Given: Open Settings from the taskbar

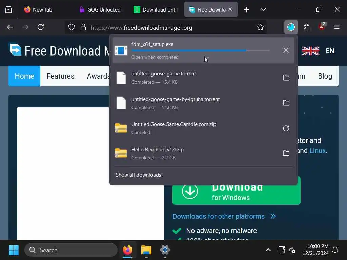Looking at the screenshot, I should [x=165, y=250].
